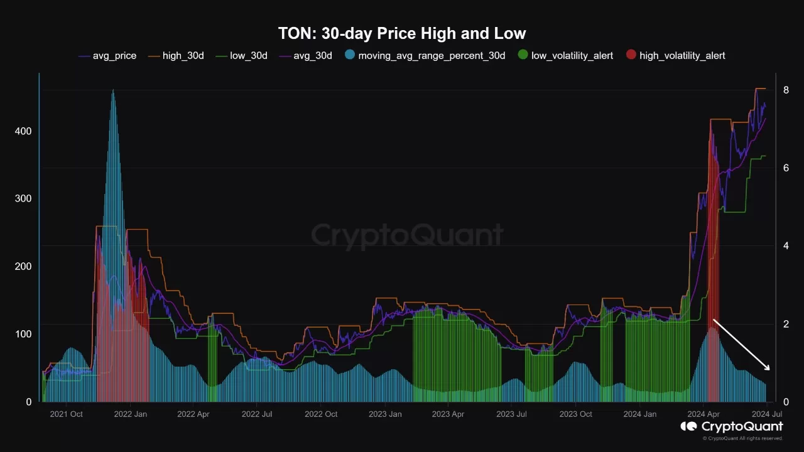The height and width of the screenshot is (452, 804).
Task: Click the green low_volatility_alert circle
Action: coord(523,55)
